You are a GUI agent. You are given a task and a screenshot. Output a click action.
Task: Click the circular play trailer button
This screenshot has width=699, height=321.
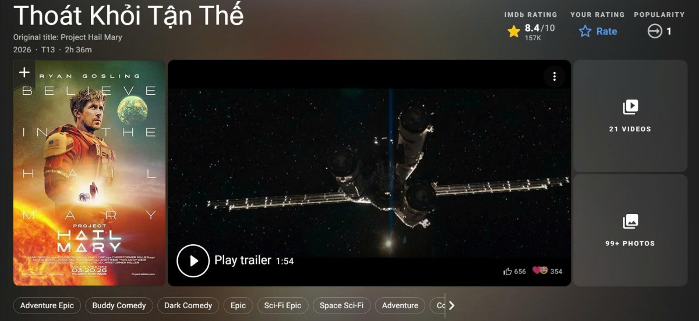tap(193, 261)
